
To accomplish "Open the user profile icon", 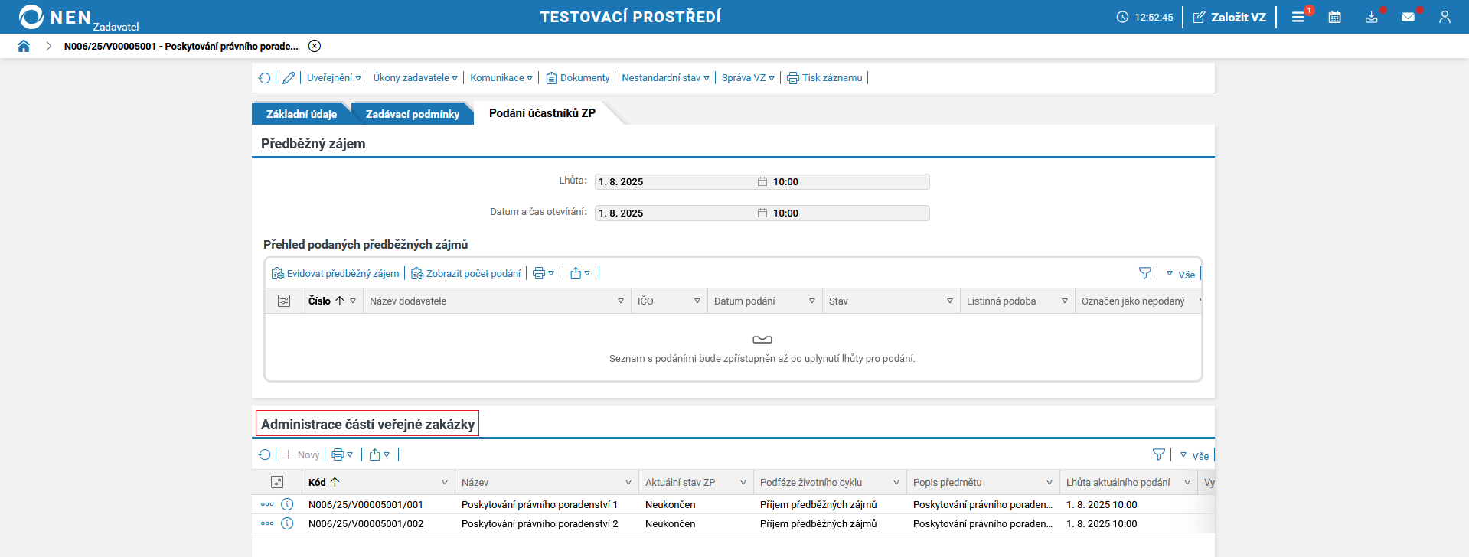I will pyautogui.click(x=1445, y=17).
